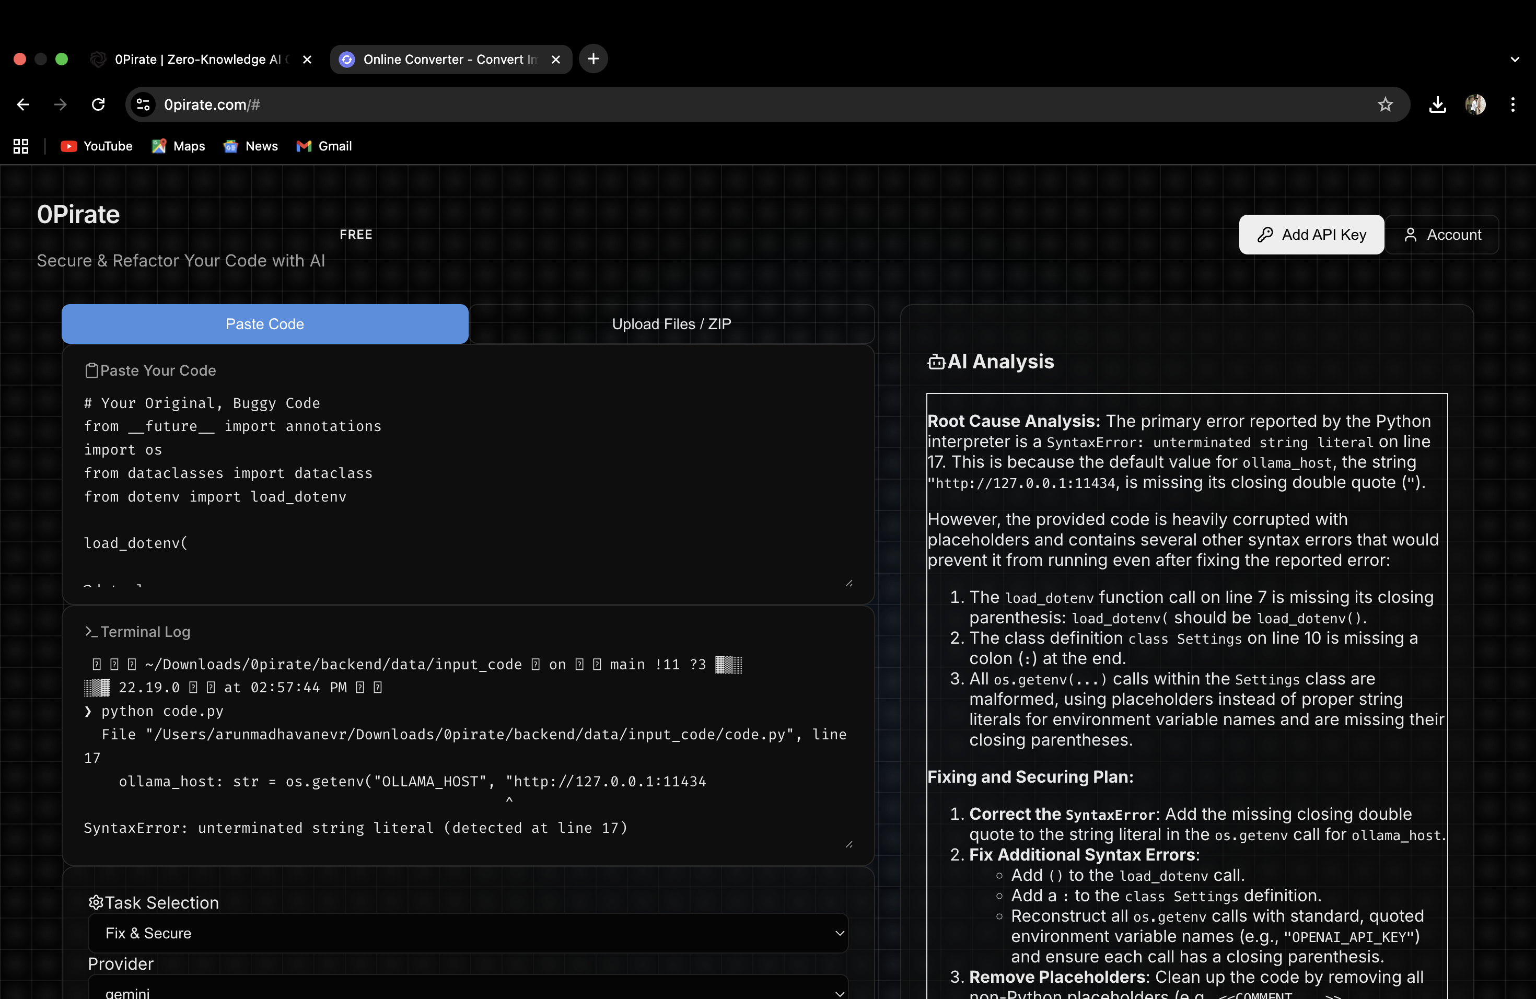The width and height of the screenshot is (1536, 999).
Task: Click the bookmark star icon
Action: 1385,104
